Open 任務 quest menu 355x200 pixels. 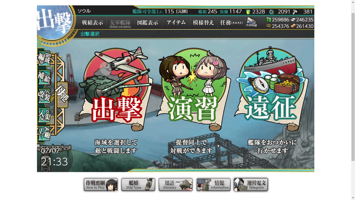(231, 23)
